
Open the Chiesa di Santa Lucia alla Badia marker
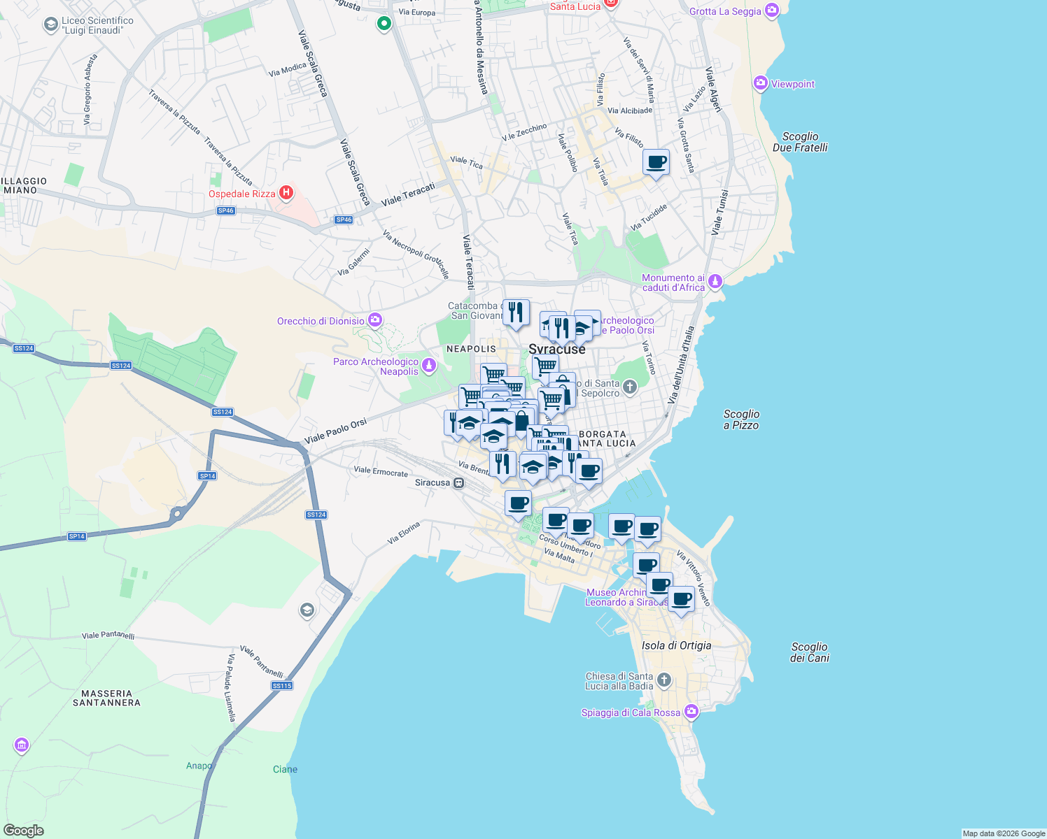coord(663,679)
